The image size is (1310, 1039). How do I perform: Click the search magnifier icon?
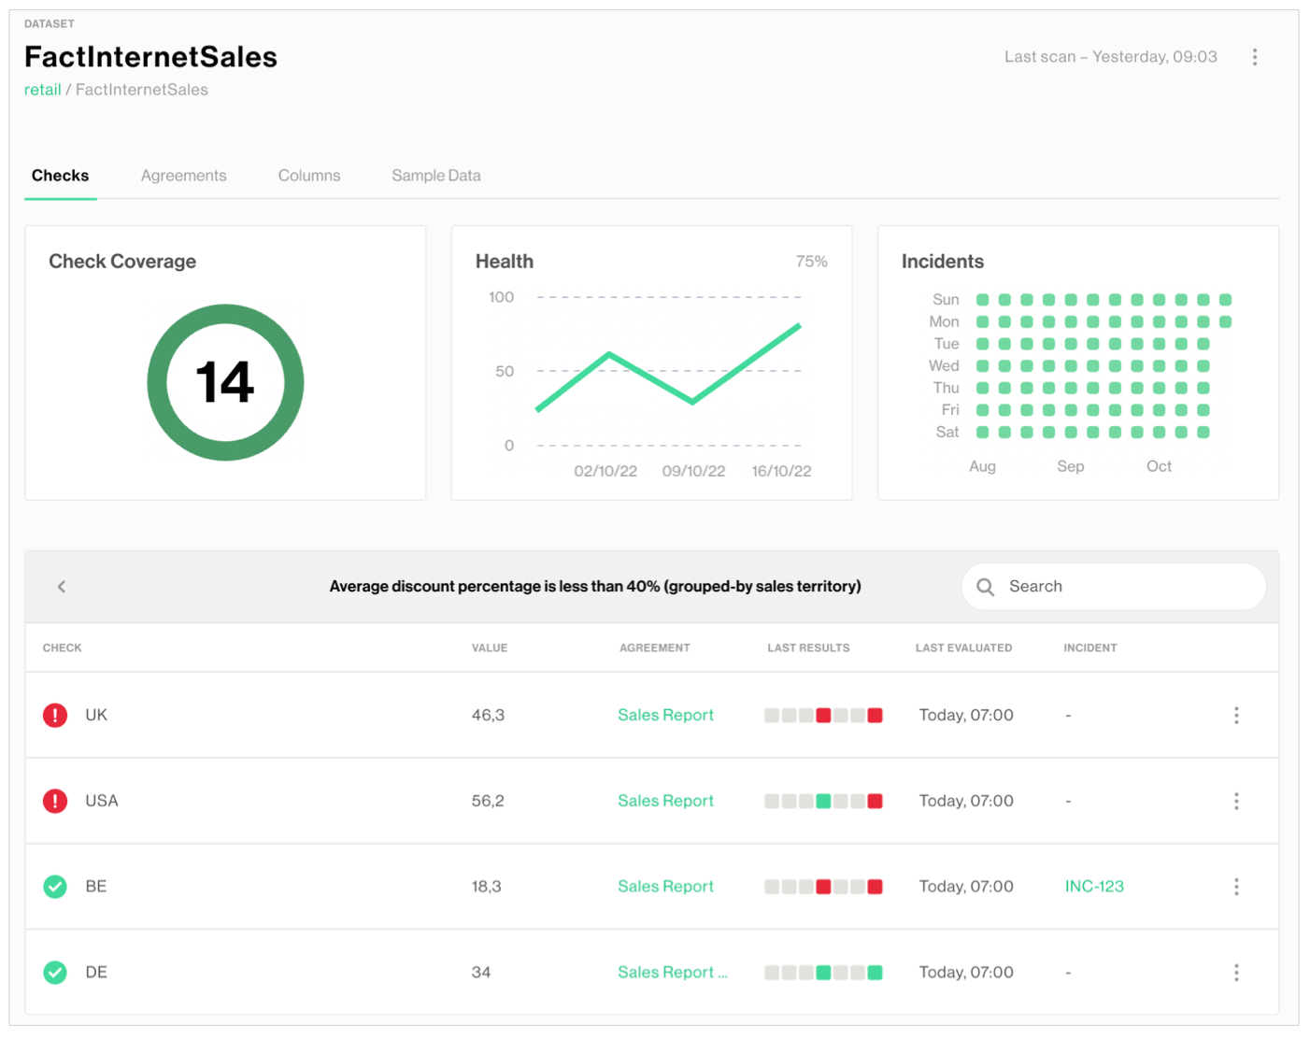[985, 587]
